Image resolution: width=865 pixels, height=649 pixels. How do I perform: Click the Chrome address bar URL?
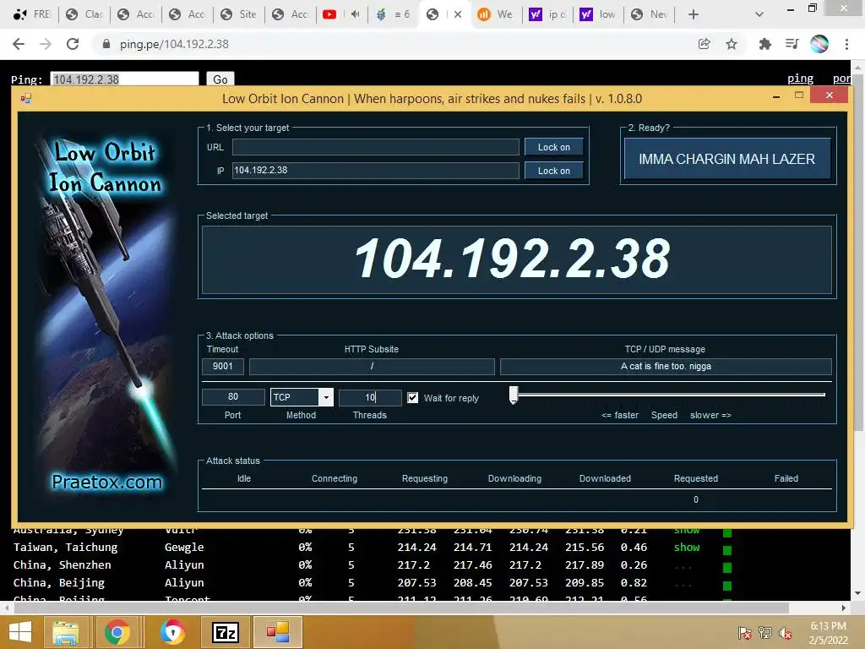[x=174, y=44]
